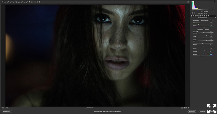Screen dimensions: 217x114
Task: Select the Spot Removal brush tool
Action: point(22,2)
